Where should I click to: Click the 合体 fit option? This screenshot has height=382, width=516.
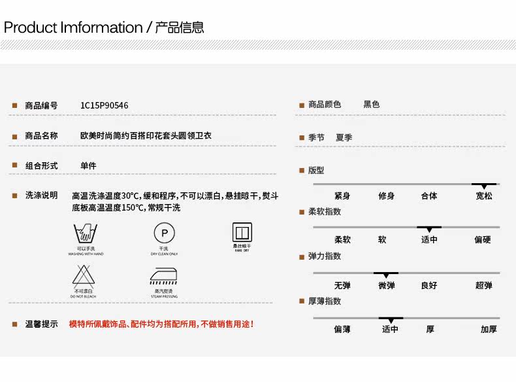pyautogui.click(x=429, y=196)
